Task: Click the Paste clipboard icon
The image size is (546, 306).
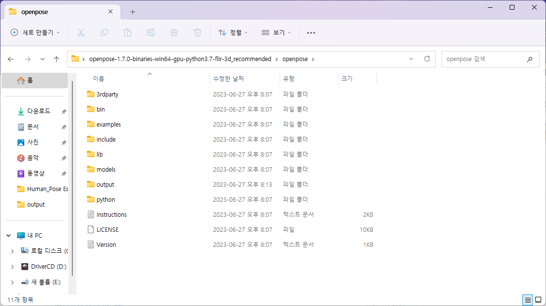Action: 128,32
